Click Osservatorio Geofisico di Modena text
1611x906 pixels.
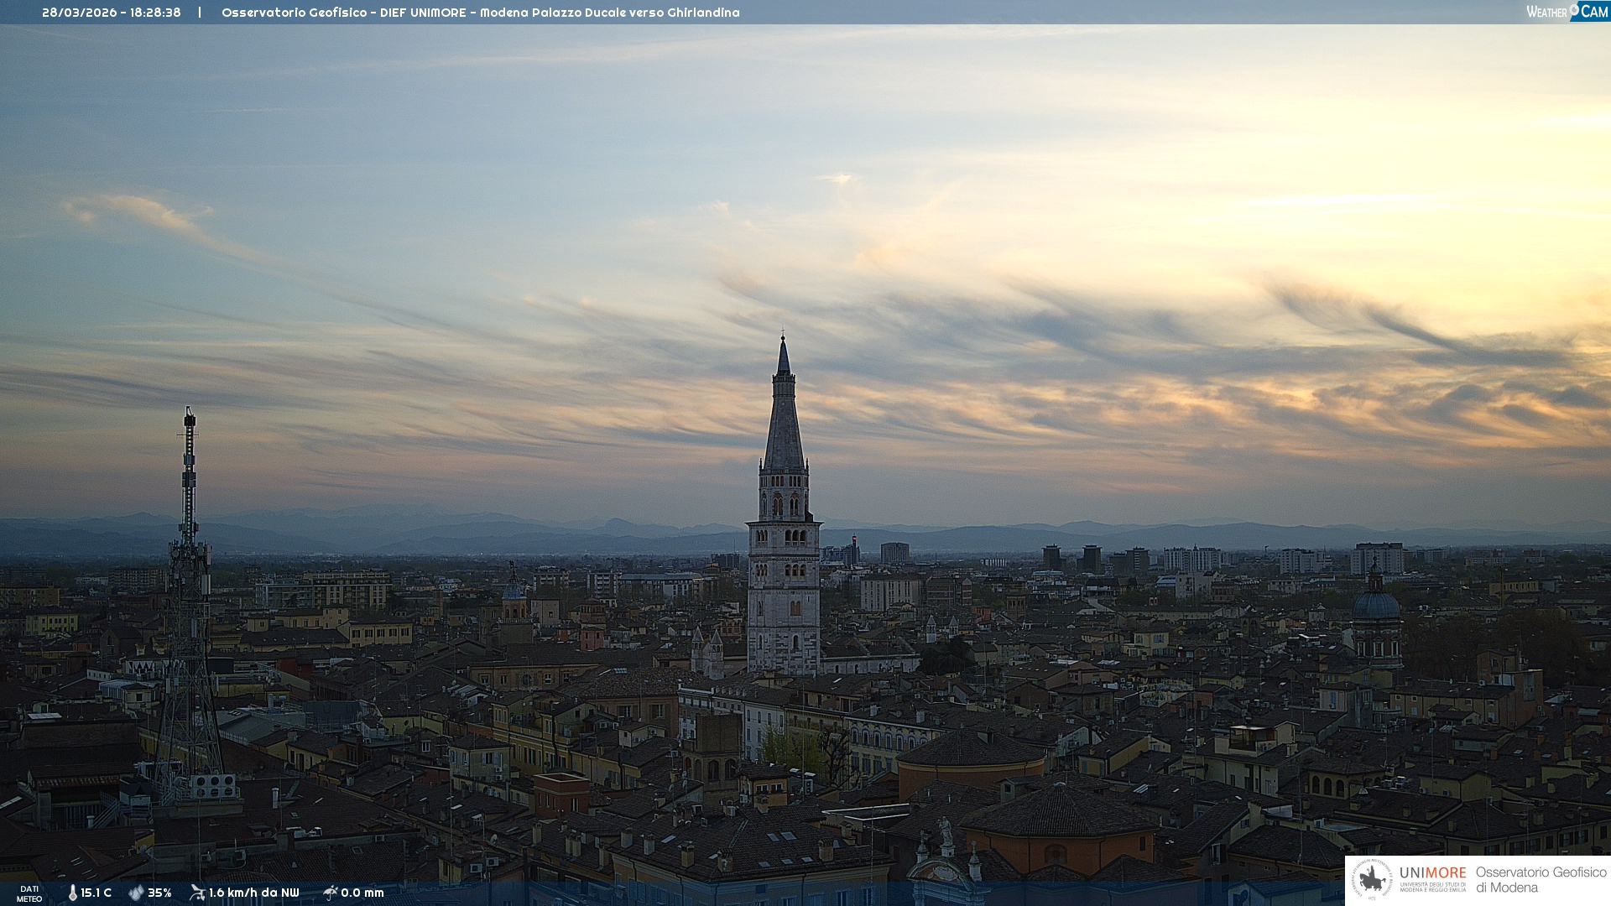[x=1541, y=879]
